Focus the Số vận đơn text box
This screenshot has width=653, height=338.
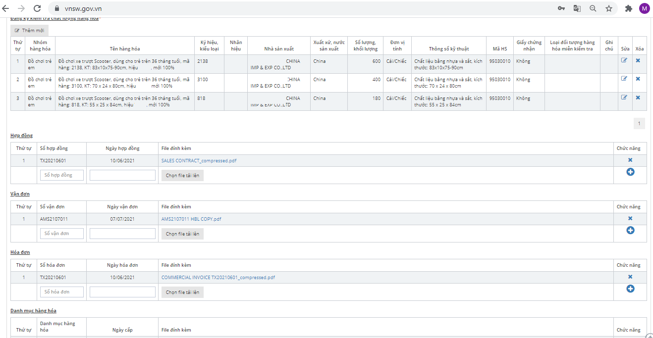[x=61, y=234]
